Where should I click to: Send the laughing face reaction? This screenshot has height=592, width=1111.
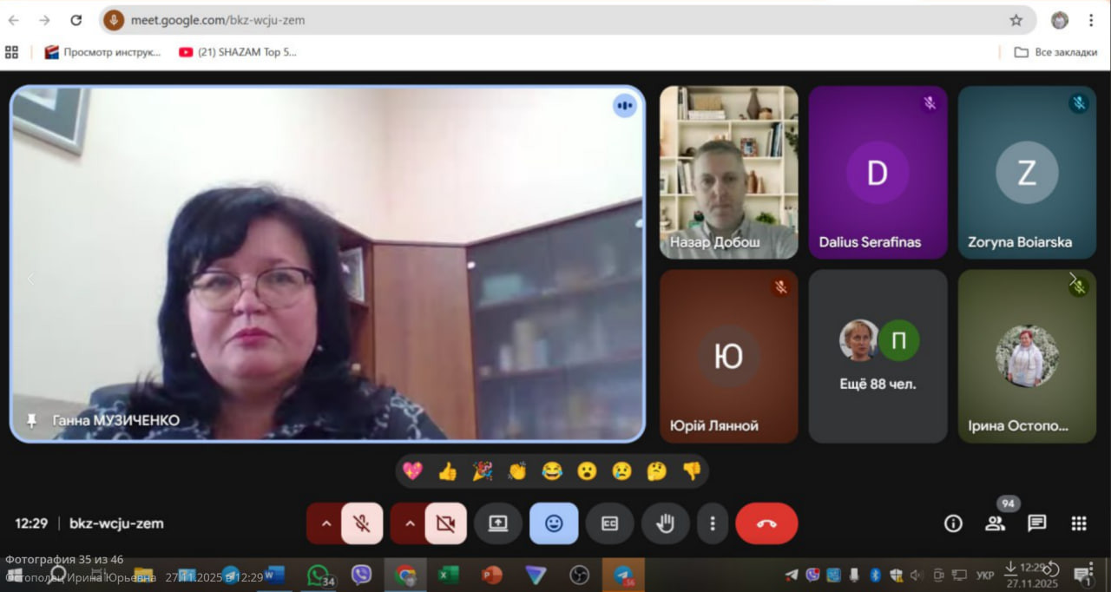(552, 471)
